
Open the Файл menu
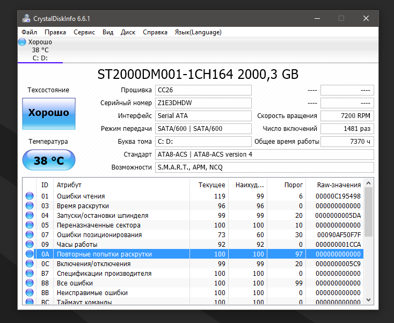pyautogui.click(x=29, y=32)
